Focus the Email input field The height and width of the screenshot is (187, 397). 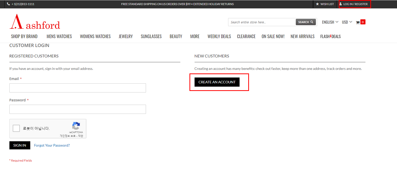[x=78, y=88]
